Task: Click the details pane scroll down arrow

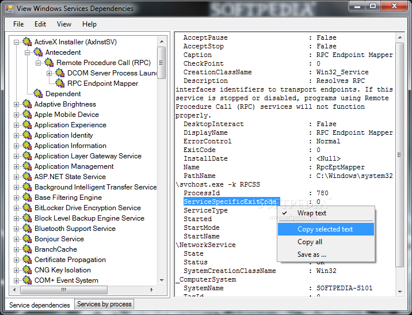Action: pyautogui.click(x=400, y=291)
